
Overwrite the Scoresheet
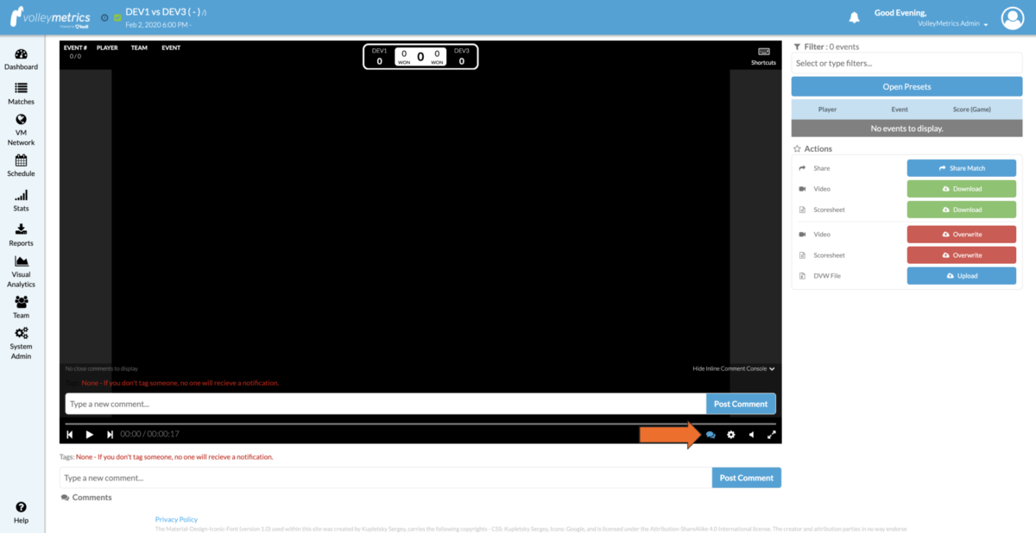pyautogui.click(x=962, y=255)
